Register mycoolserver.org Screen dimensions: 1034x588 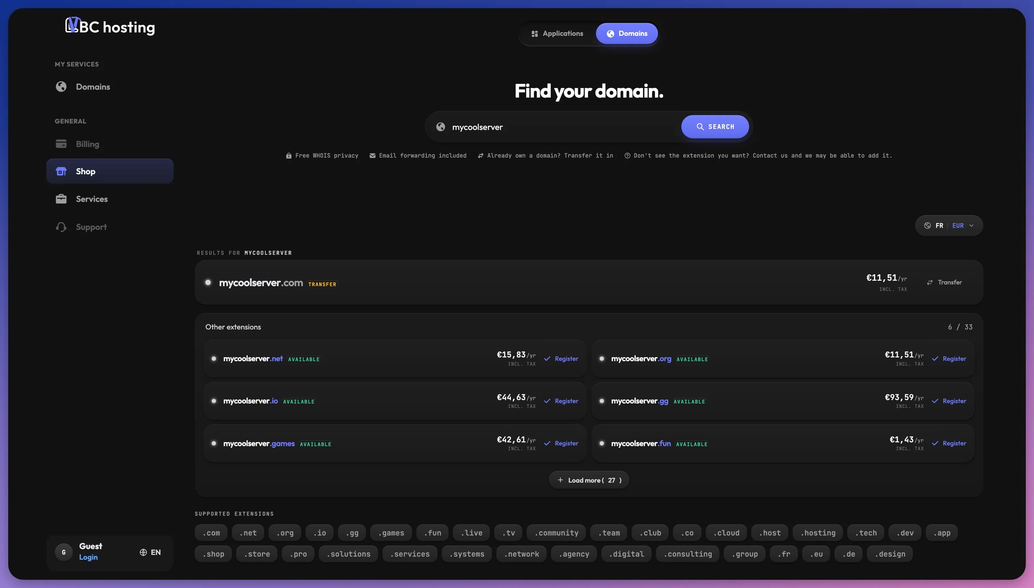point(949,358)
